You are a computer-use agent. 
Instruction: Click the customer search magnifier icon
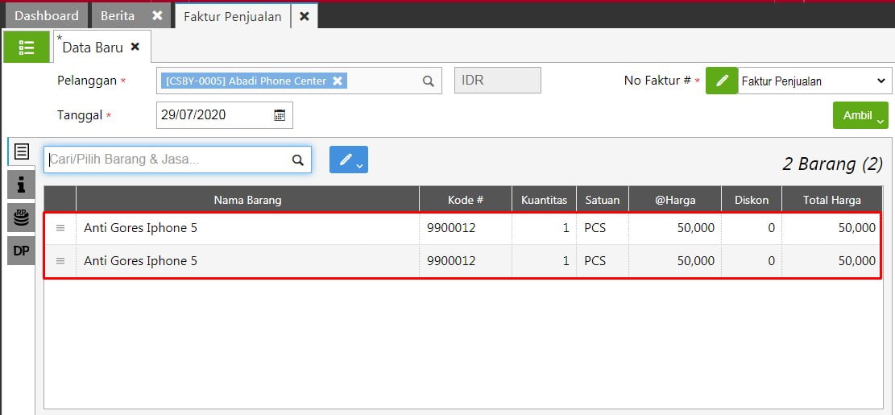tap(428, 81)
